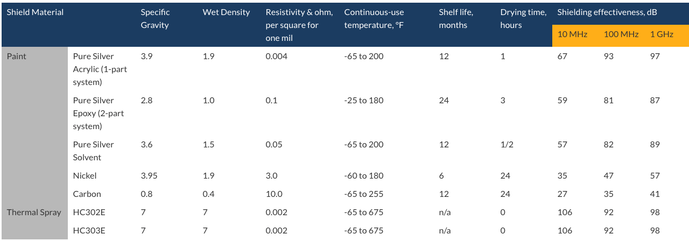This screenshot has width=689, height=241.
Task: Click the Specific Gravity column header
Action: tap(155, 19)
